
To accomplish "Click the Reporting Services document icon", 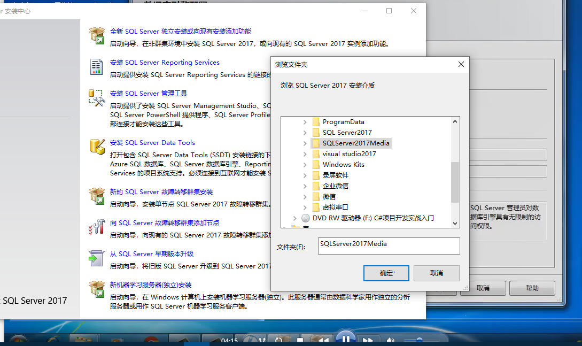I will coord(97,67).
